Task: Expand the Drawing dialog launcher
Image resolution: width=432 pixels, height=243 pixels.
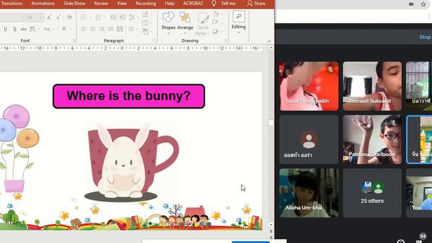Action: pos(225,40)
